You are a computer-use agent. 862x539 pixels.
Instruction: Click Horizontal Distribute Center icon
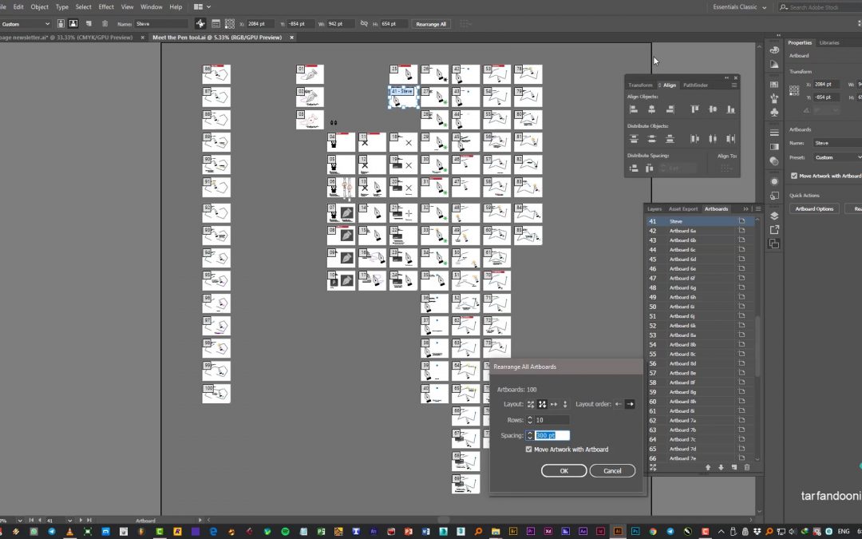point(713,139)
